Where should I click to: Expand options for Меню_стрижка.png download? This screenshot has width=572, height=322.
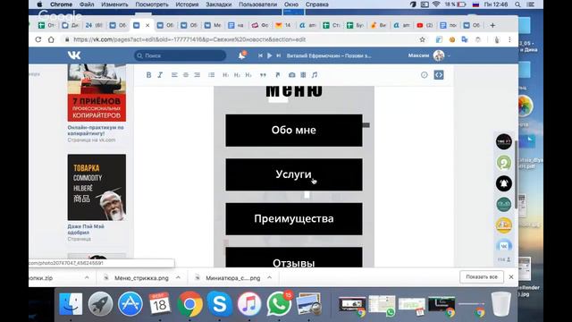(x=178, y=278)
